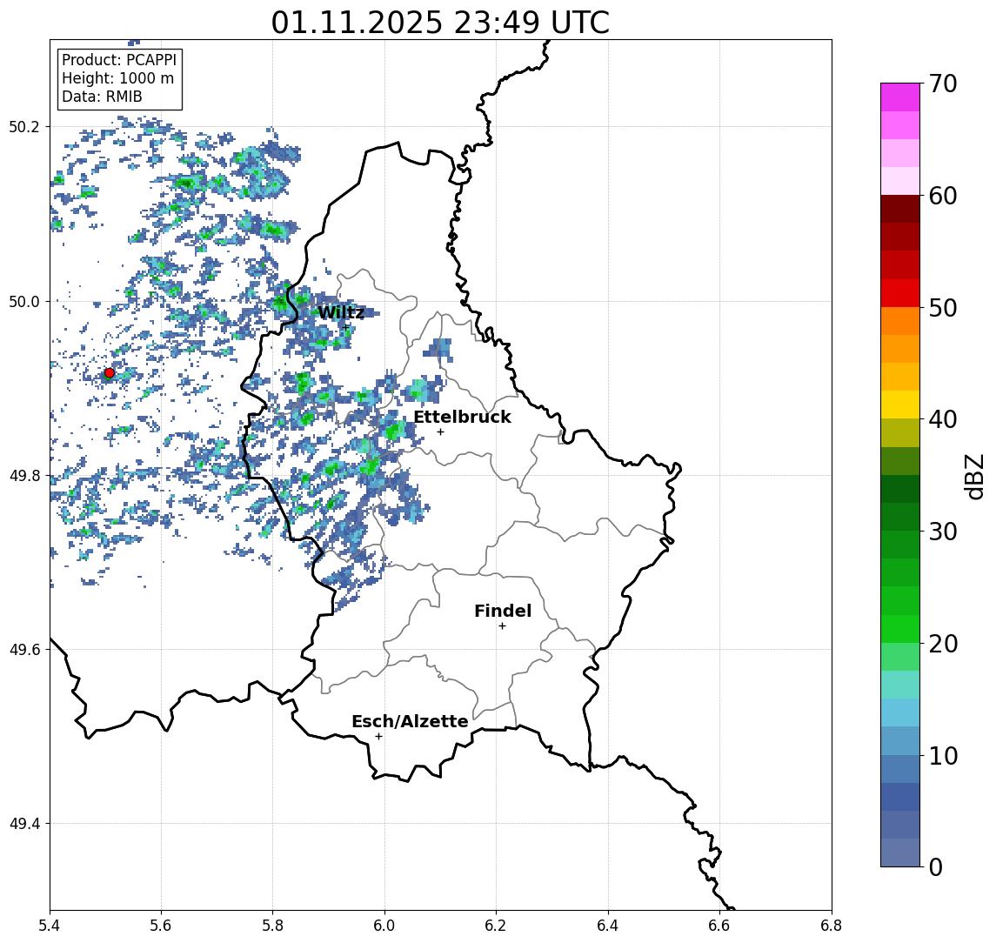This screenshot has height=943, width=996.
Task: Click the colorbar tick label 70
Action: 943,84
